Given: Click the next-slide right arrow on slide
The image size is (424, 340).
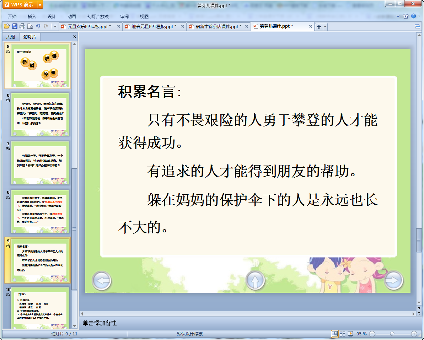Looking at the screenshot, I should click(x=394, y=281).
